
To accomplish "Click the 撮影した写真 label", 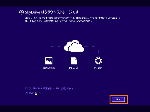I will [x=49, y=68].
